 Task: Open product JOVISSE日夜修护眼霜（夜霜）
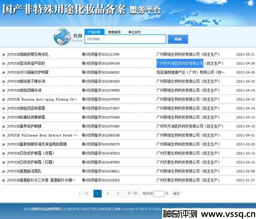click(31, 153)
